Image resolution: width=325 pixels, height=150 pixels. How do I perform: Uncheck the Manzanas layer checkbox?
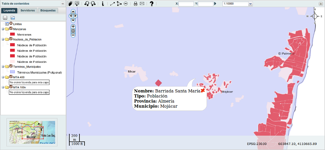pos(11,29)
